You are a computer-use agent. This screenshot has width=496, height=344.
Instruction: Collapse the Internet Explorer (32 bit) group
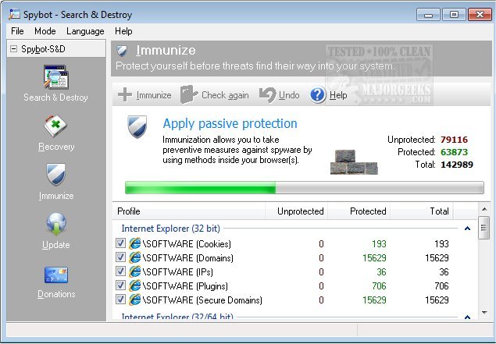click(x=467, y=229)
